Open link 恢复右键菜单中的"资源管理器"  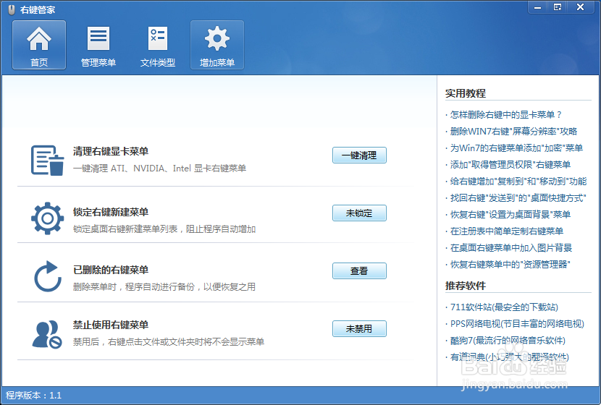(510, 265)
